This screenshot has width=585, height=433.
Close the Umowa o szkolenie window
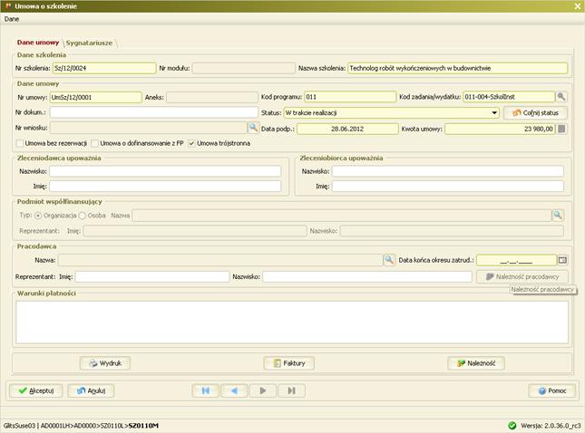click(x=577, y=6)
